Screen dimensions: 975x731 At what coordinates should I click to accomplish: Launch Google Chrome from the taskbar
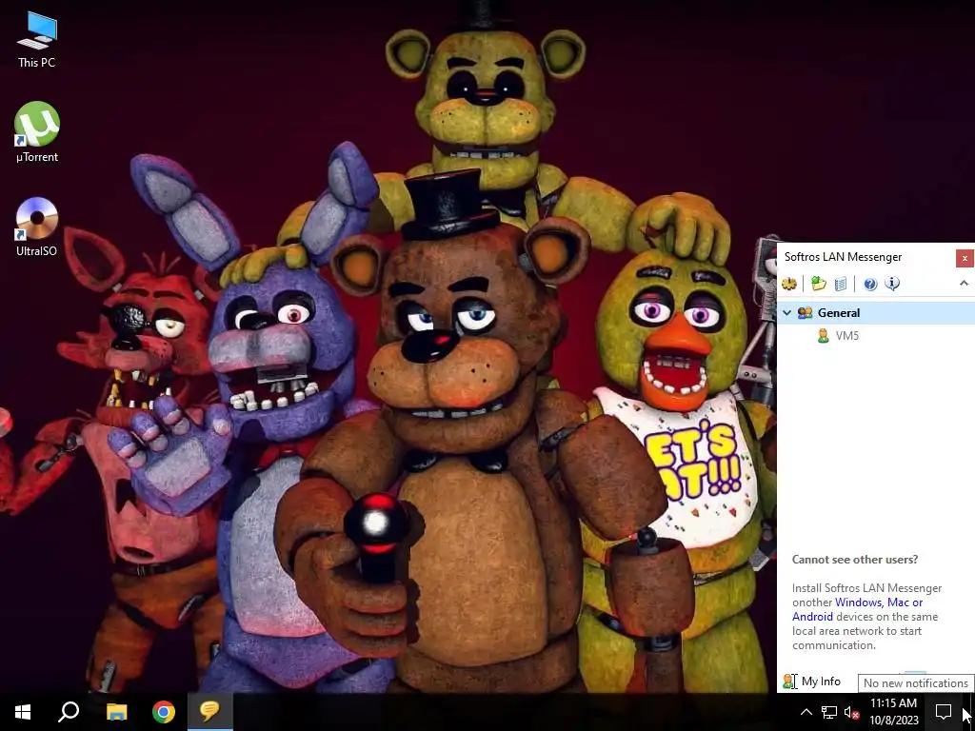[164, 712]
